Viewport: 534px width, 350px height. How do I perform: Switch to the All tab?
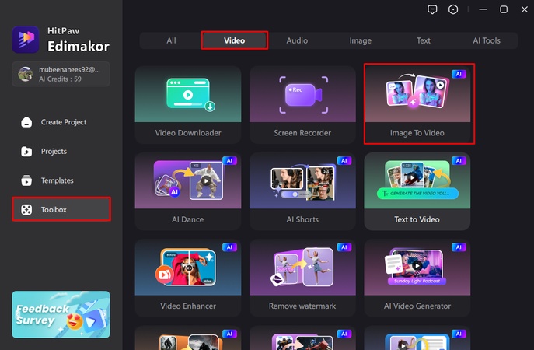point(171,40)
